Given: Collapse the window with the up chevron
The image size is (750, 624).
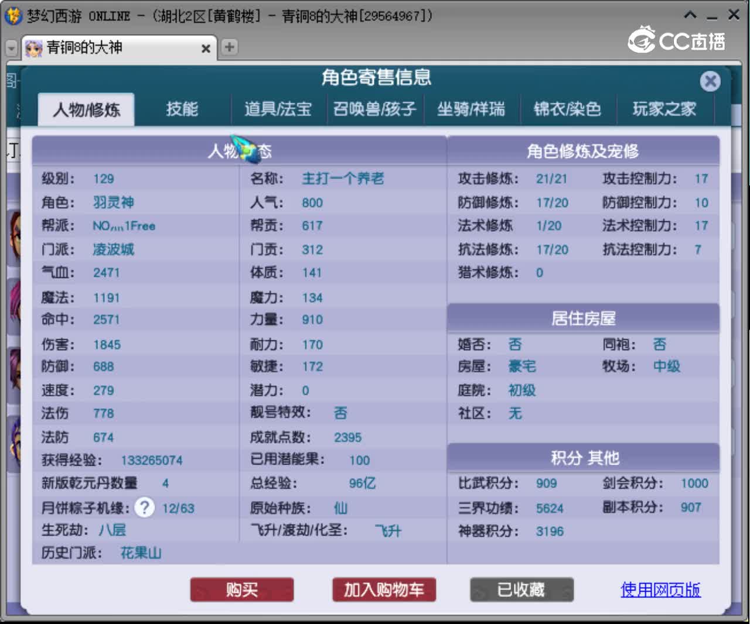Looking at the screenshot, I should (691, 15).
